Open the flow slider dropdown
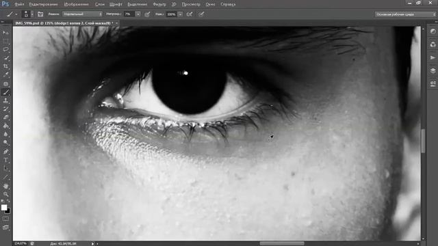The width and height of the screenshot is (438, 246). point(180,14)
